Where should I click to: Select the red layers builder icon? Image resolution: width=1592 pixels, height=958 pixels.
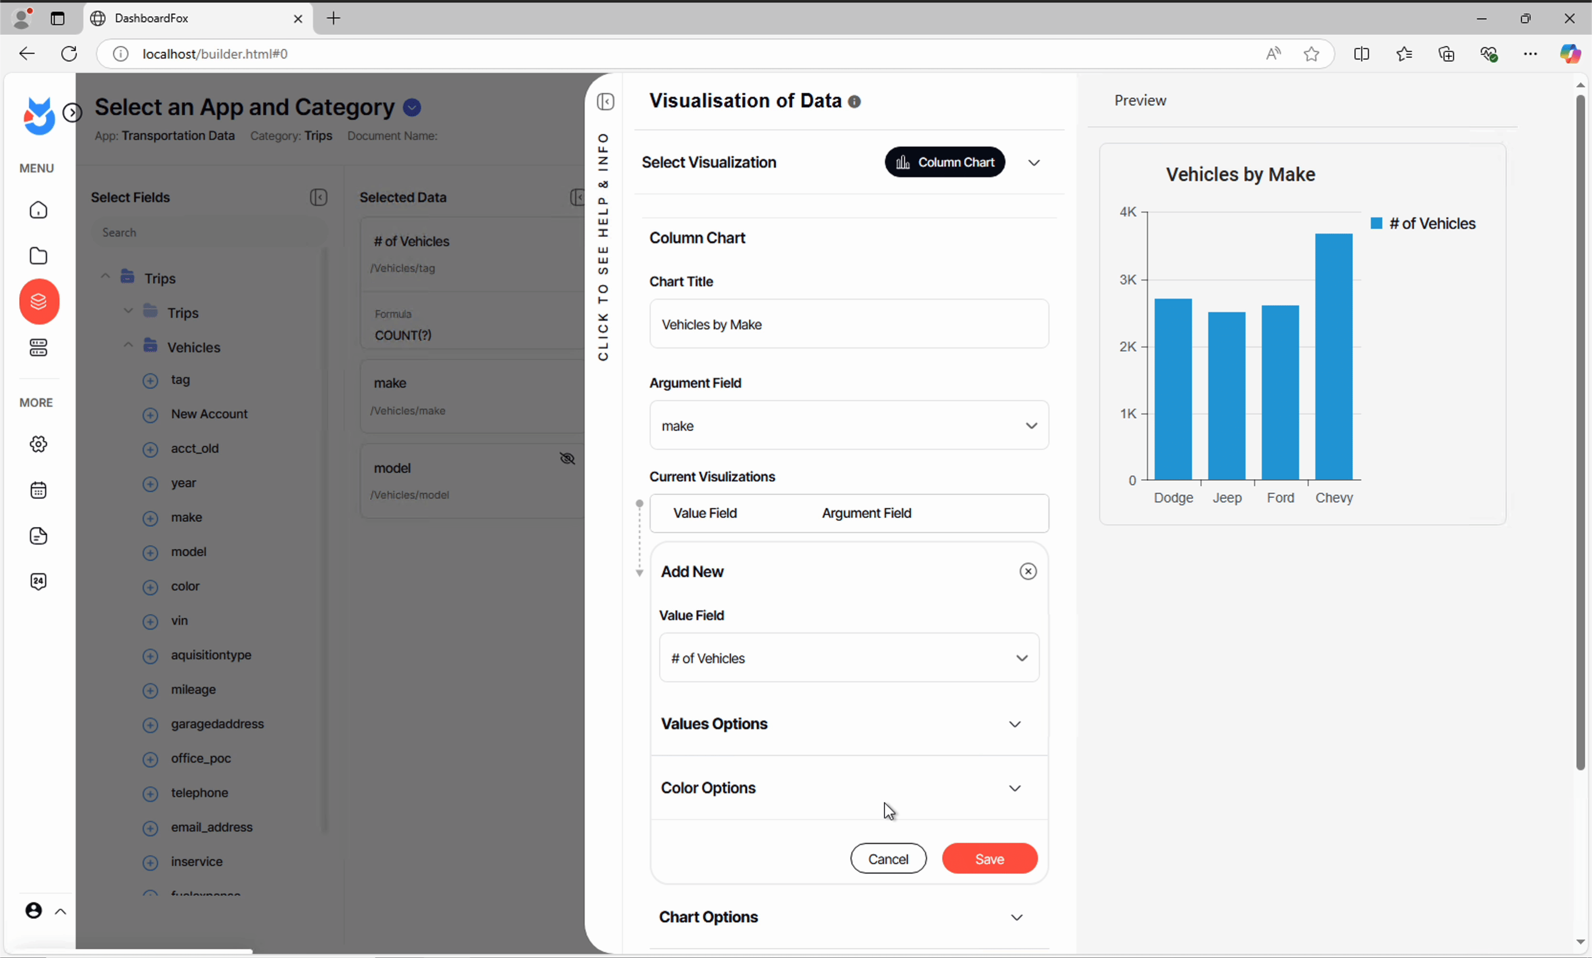point(39,302)
